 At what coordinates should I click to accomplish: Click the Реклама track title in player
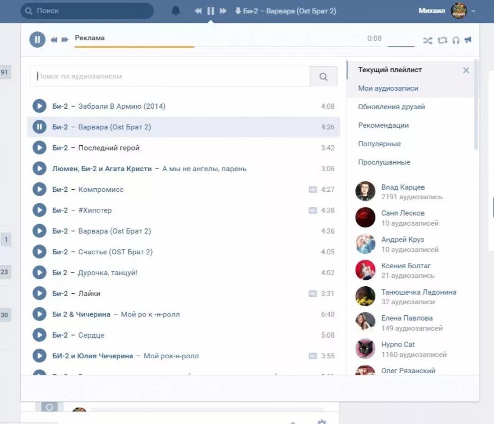click(90, 38)
